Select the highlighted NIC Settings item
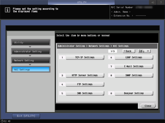This screenshot has height=123, width=165. tap(31, 69)
